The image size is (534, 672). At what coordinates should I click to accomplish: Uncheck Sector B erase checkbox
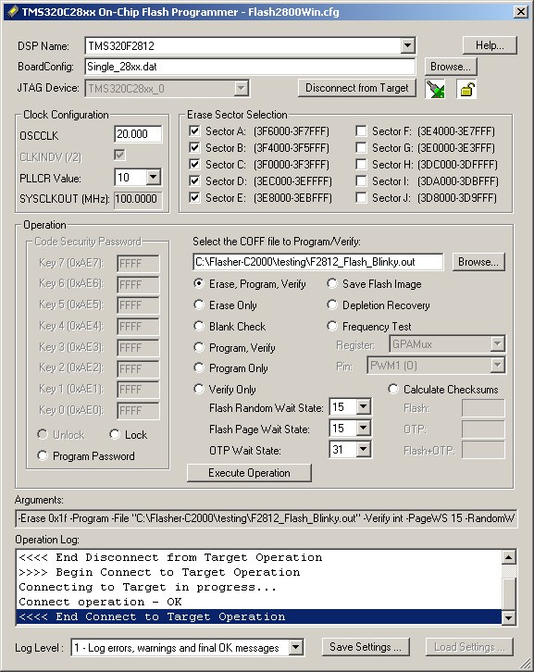194,147
